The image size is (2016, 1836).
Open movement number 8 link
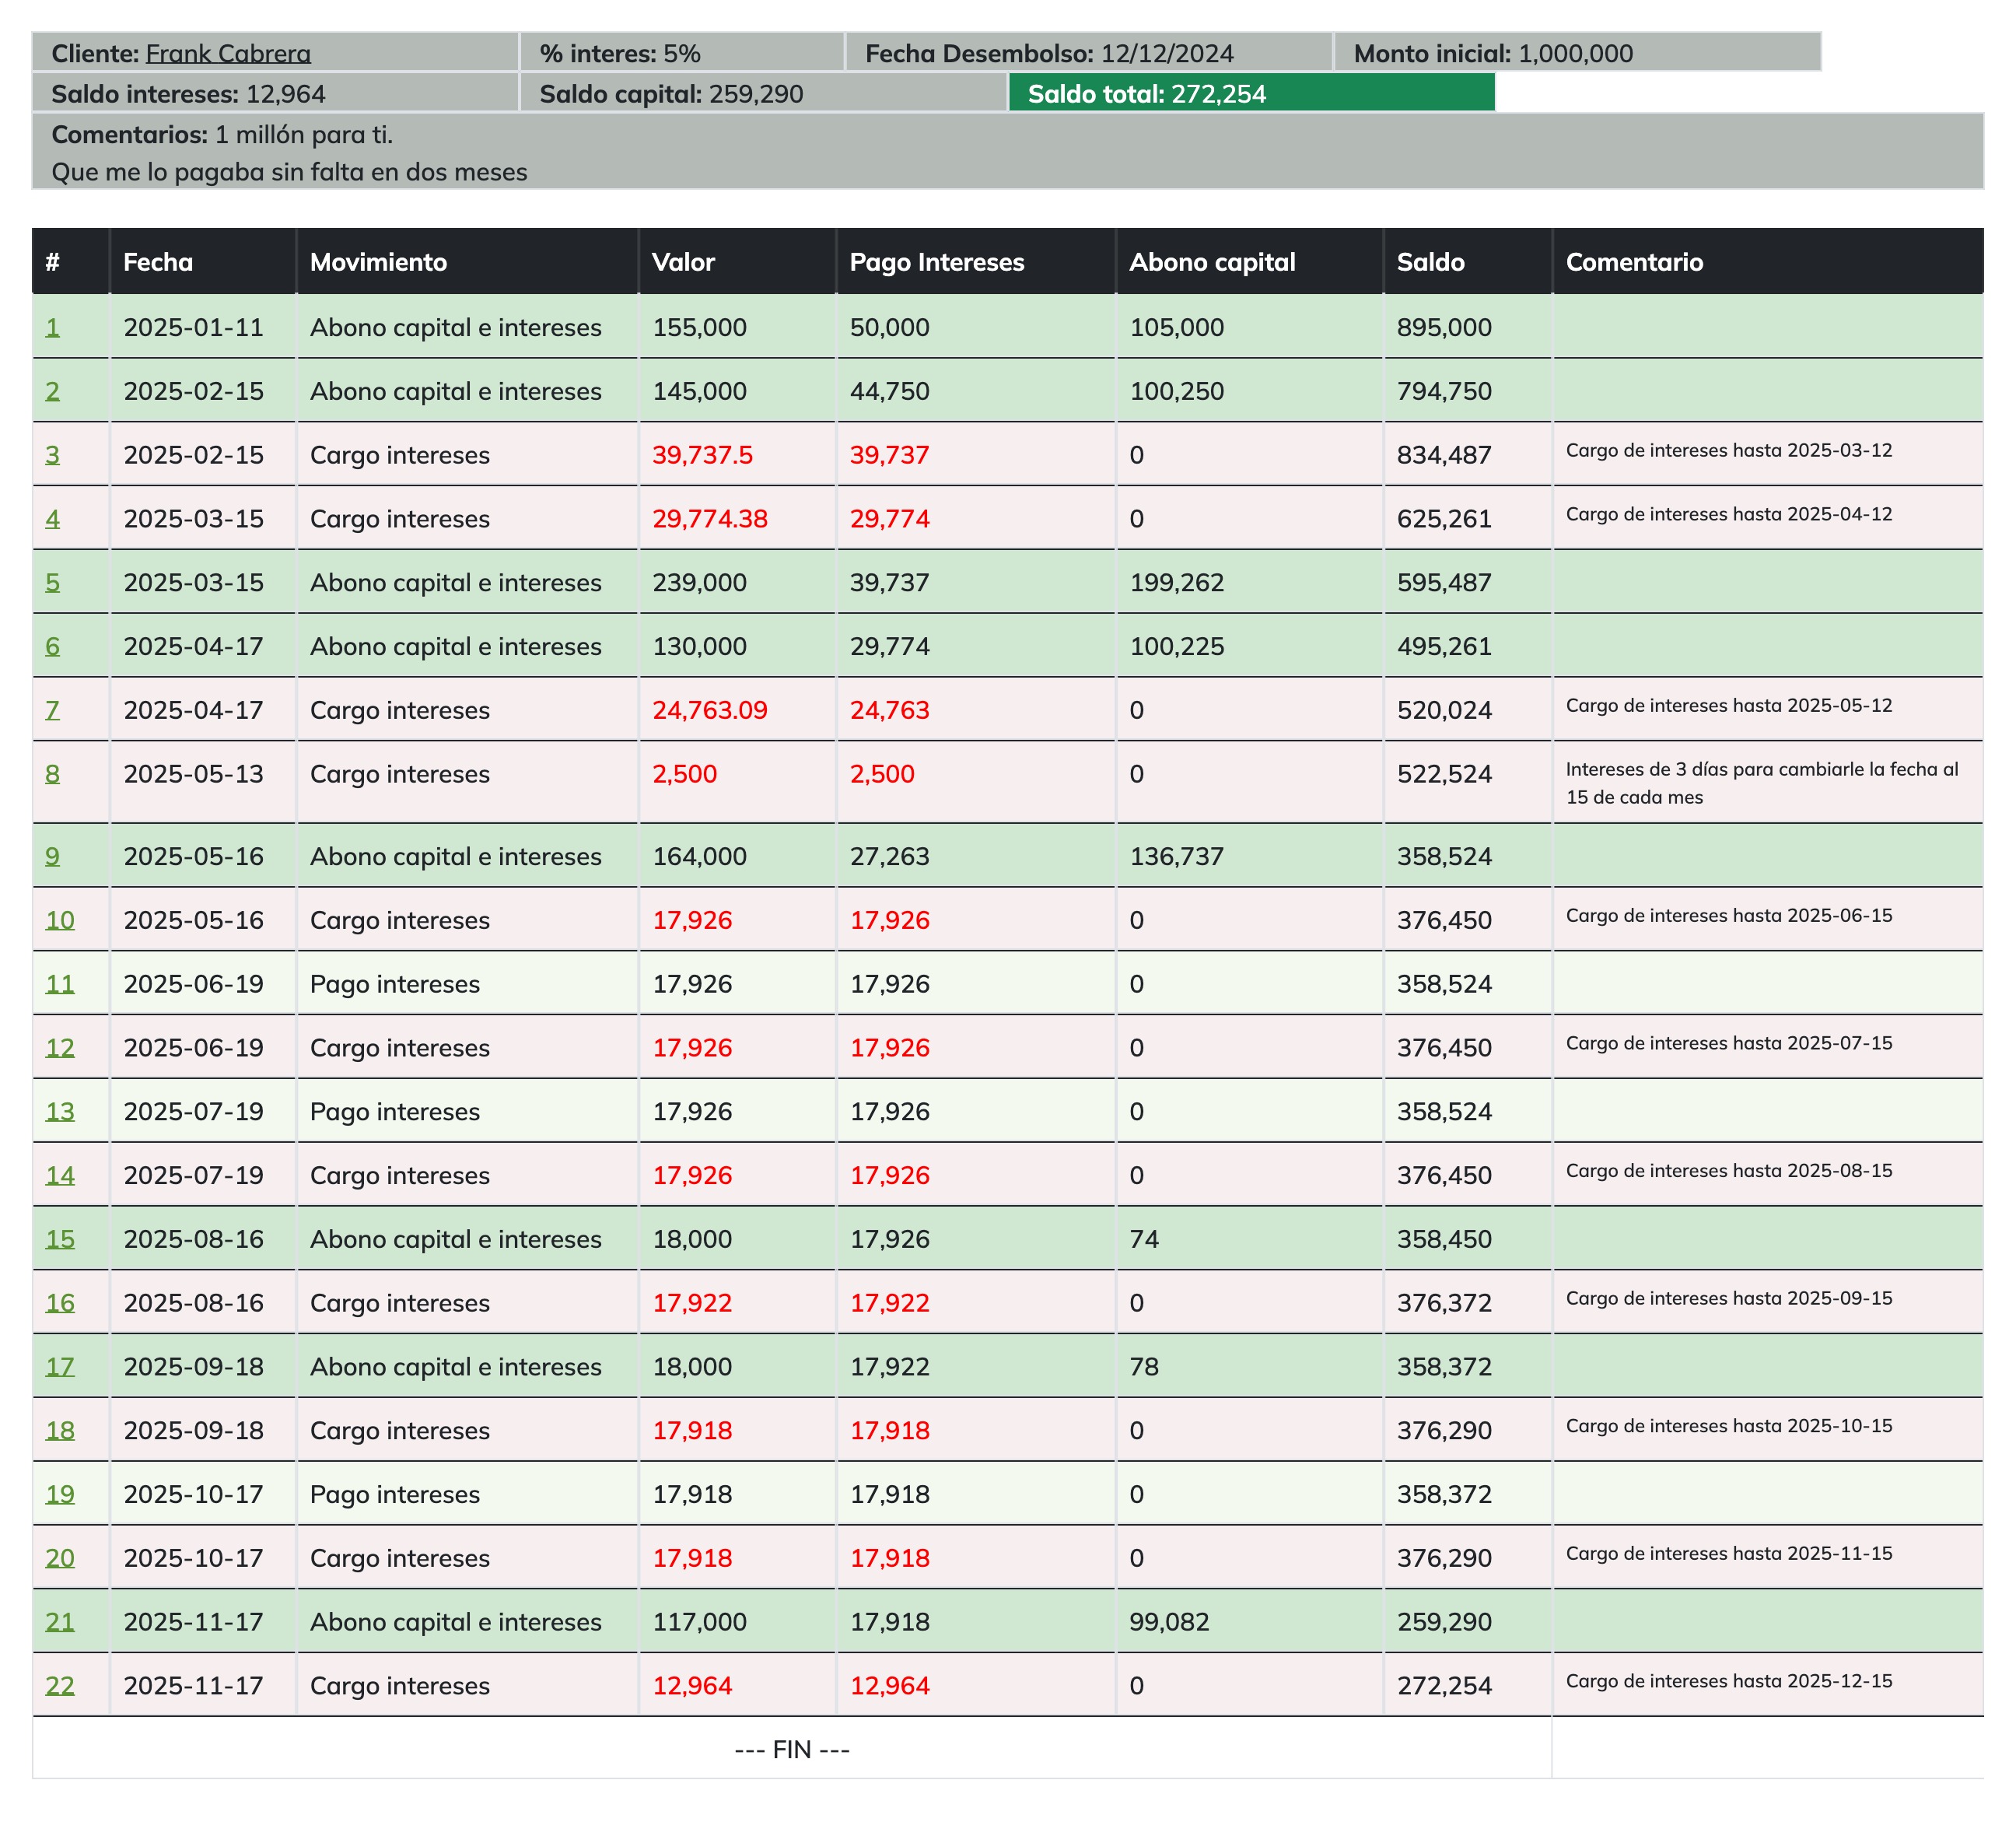[x=52, y=774]
